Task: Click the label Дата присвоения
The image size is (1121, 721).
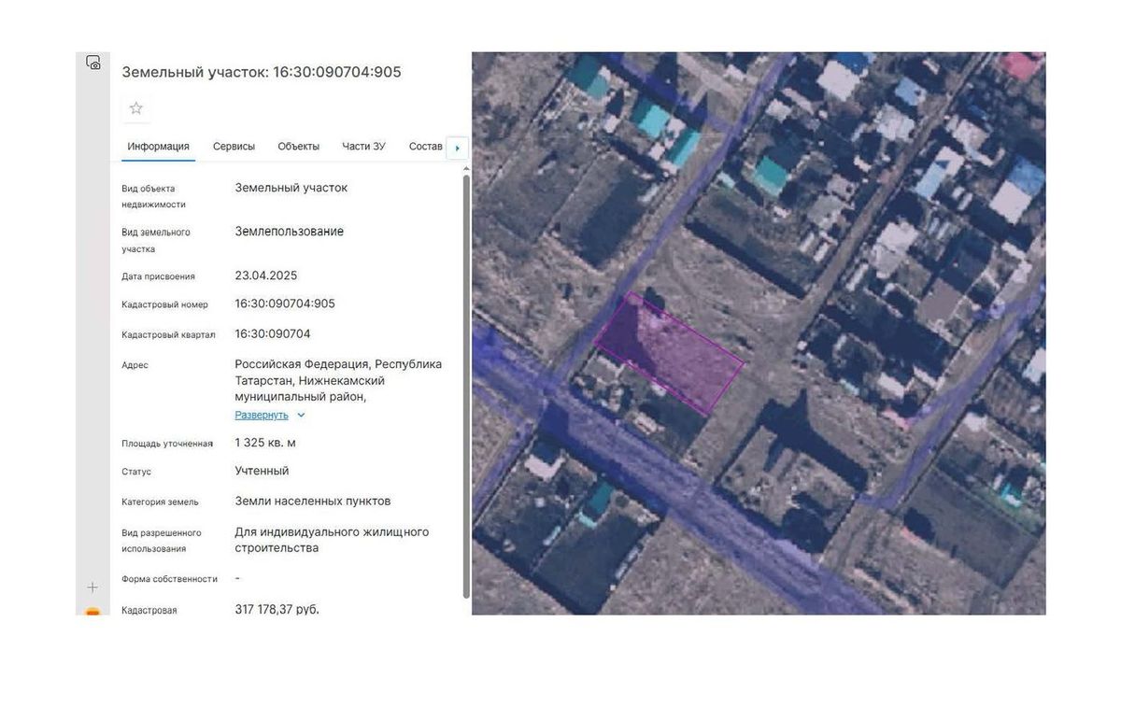Action: point(158,276)
